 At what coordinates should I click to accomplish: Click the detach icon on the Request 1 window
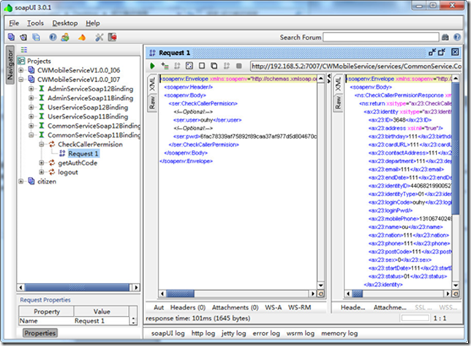click(432, 53)
